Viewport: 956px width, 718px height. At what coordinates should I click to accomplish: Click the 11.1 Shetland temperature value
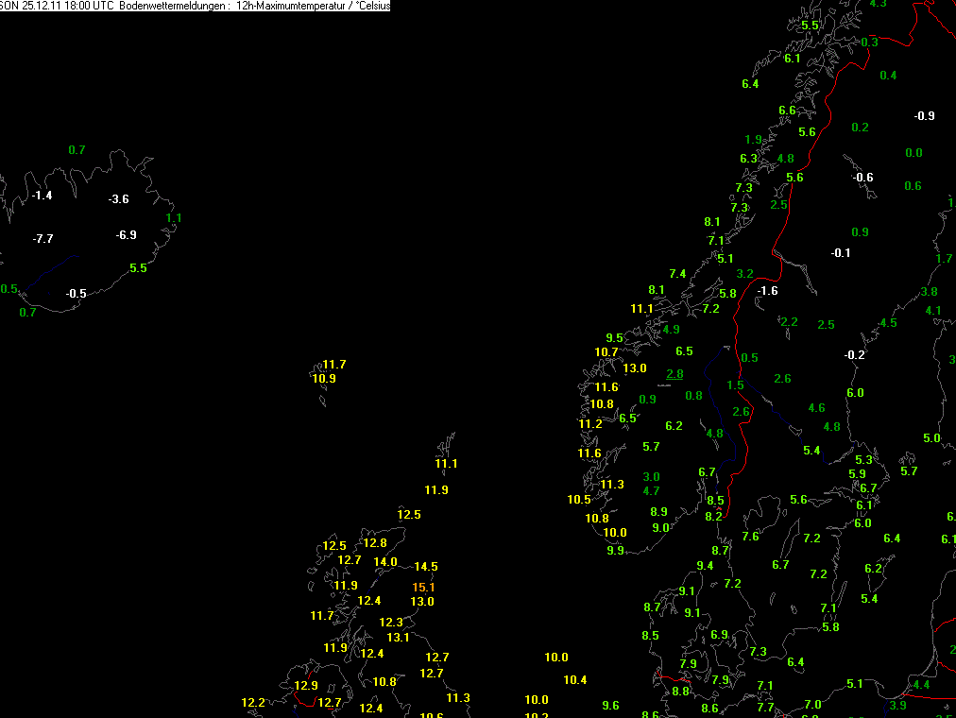(446, 464)
